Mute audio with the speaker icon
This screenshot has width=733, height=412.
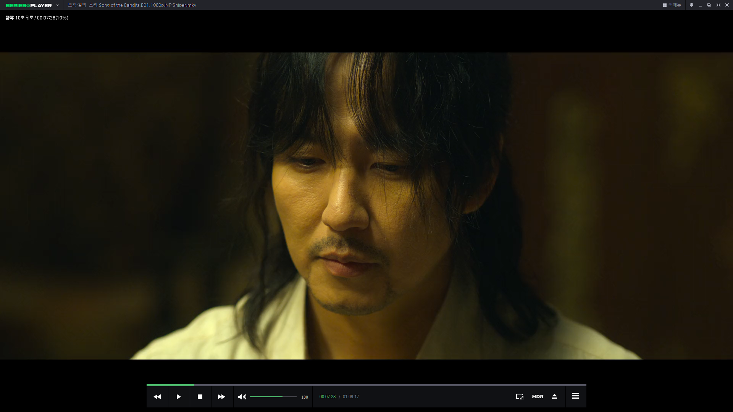tap(242, 397)
